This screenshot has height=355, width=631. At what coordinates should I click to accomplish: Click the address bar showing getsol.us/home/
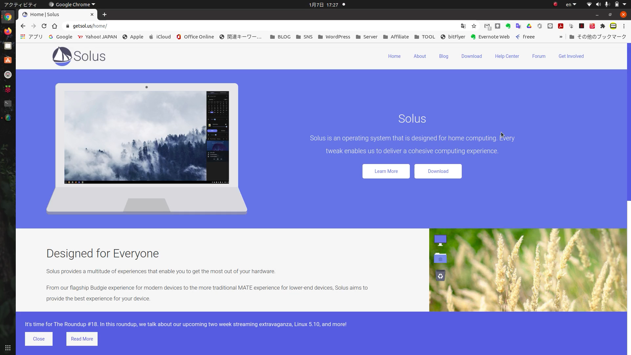click(230, 26)
